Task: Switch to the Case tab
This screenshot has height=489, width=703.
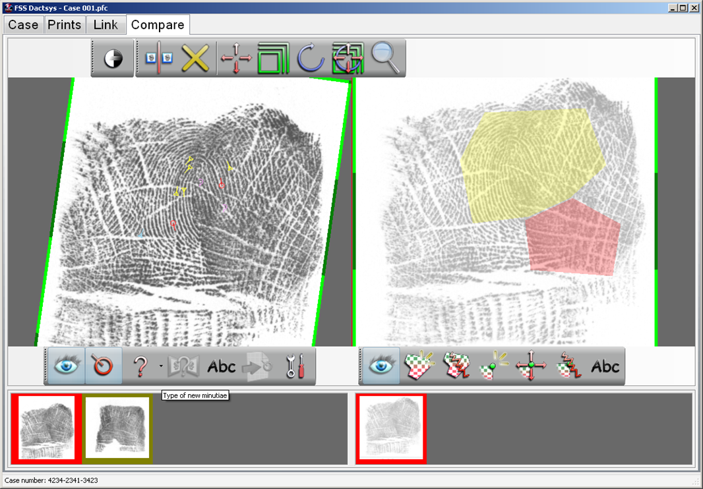Action: tap(23, 24)
